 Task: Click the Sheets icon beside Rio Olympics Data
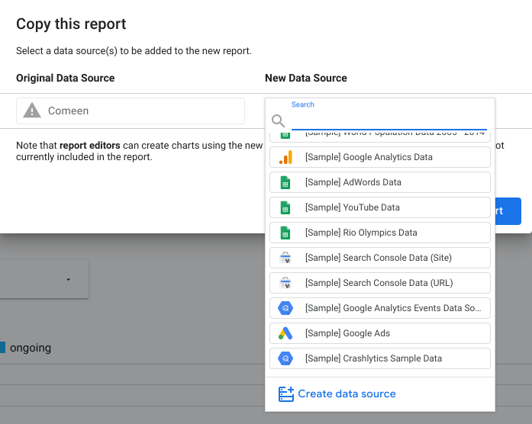[285, 233]
